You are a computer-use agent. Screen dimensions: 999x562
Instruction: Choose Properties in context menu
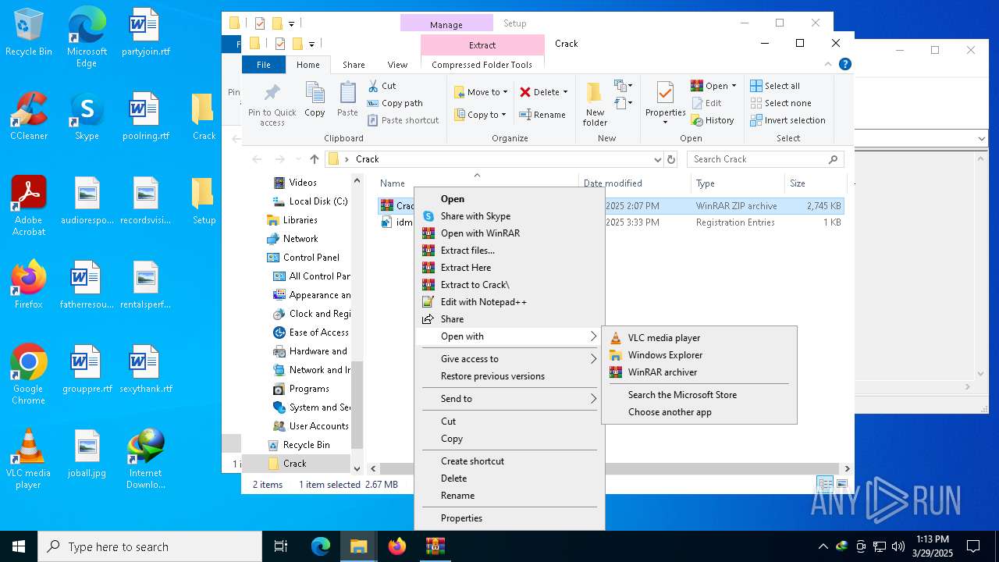pos(510,518)
